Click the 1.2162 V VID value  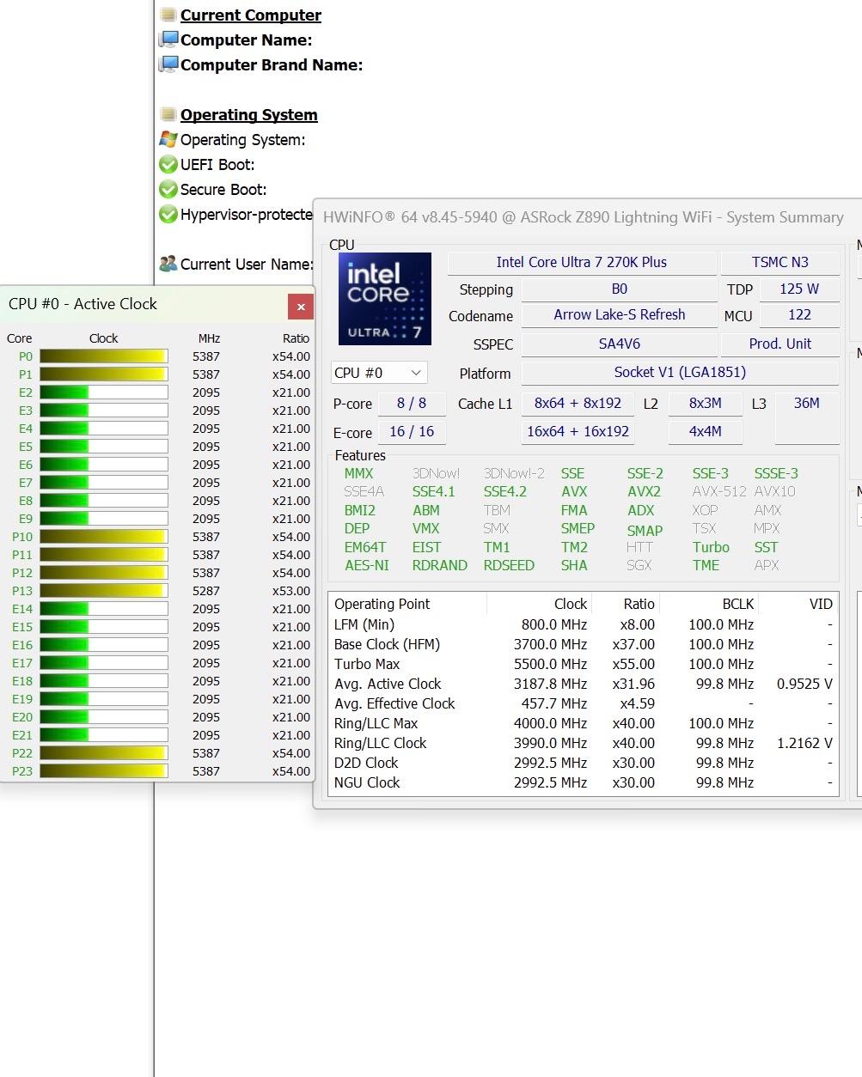click(804, 744)
